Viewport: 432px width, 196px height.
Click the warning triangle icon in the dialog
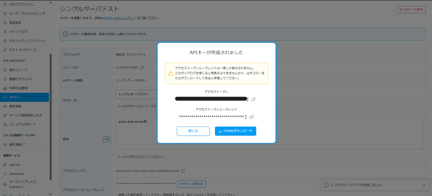click(x=170, y=73)
